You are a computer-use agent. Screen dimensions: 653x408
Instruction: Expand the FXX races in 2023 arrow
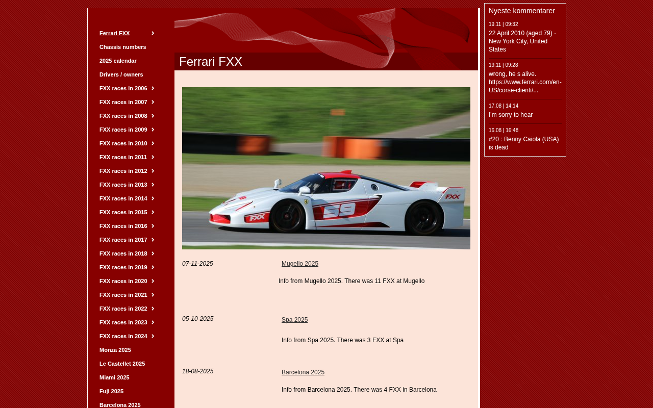pyautogui.click(x=153, y=322)
